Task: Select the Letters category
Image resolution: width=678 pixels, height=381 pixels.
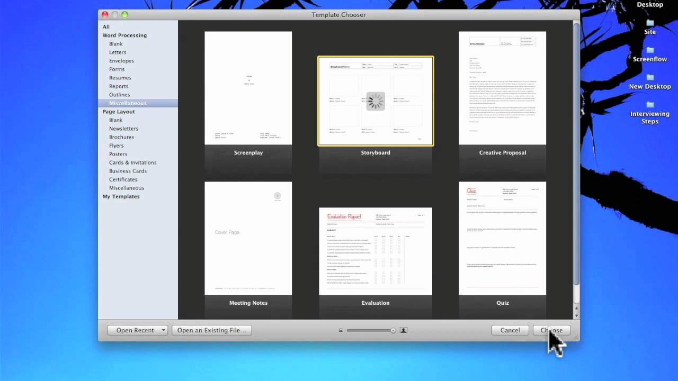Action: pyautogui.click(x=118, y=52)
